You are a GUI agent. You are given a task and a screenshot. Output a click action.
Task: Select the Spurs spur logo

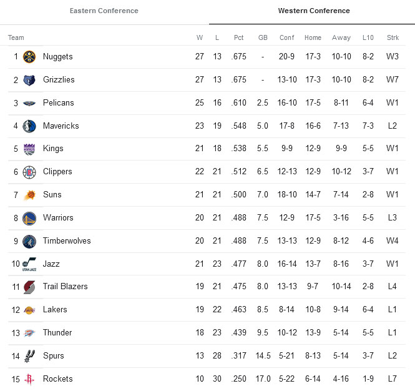pyautogui.click(x=29, y=356)
